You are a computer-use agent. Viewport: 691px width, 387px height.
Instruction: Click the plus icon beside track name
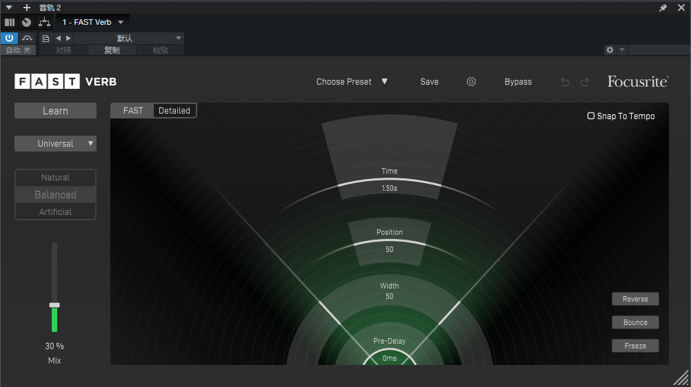[26, 8]
